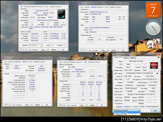Open the CPU tab in the Mainboard window

(x=82, y=7)
